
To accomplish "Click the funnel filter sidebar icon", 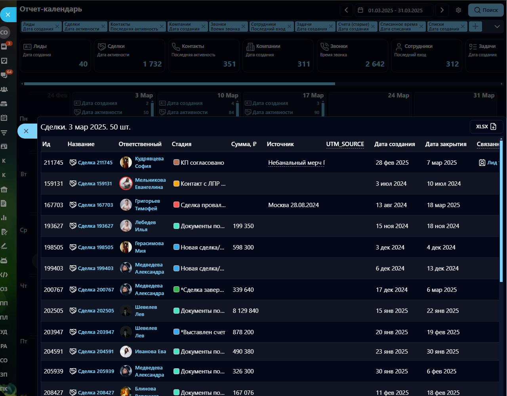I will [4, 132].
